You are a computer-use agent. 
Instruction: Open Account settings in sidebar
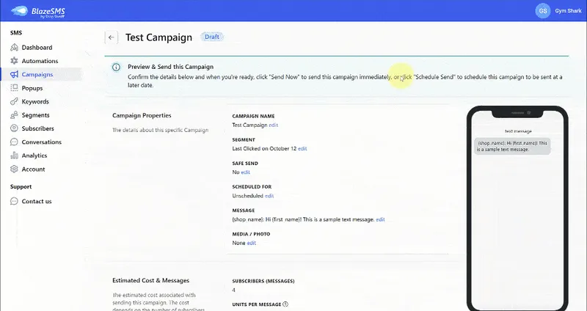coord(33,169)
